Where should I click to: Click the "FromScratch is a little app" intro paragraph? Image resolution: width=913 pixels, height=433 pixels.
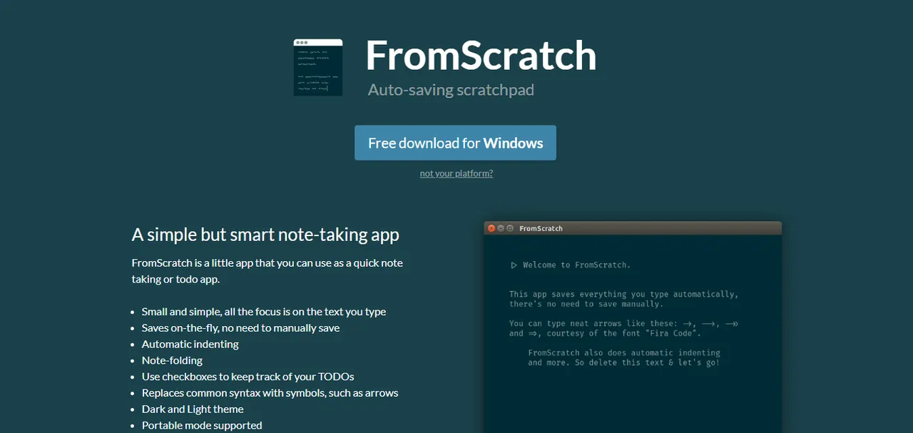[267, 271]
